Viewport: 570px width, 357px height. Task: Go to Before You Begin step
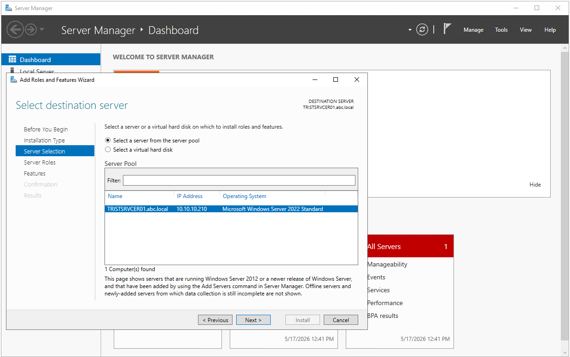[x=46, y=130]
